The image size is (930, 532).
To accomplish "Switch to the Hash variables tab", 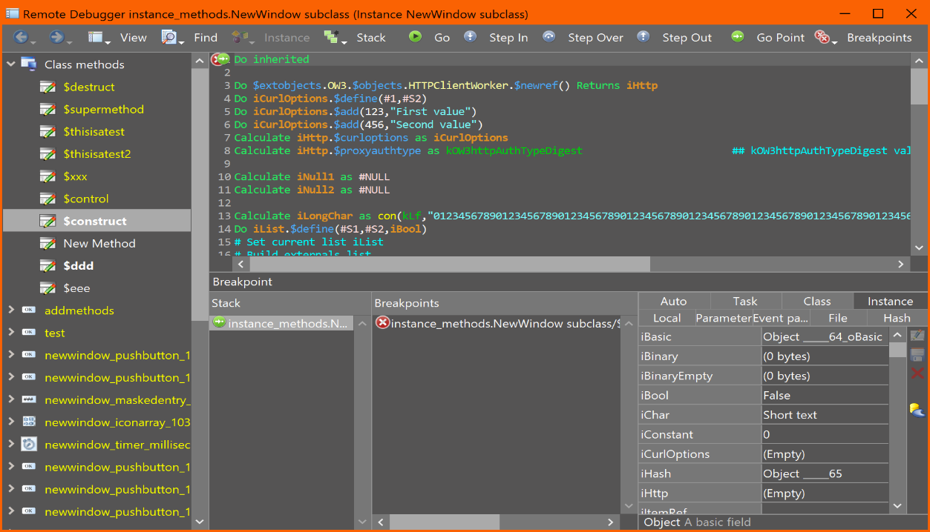I will [897, 318].
